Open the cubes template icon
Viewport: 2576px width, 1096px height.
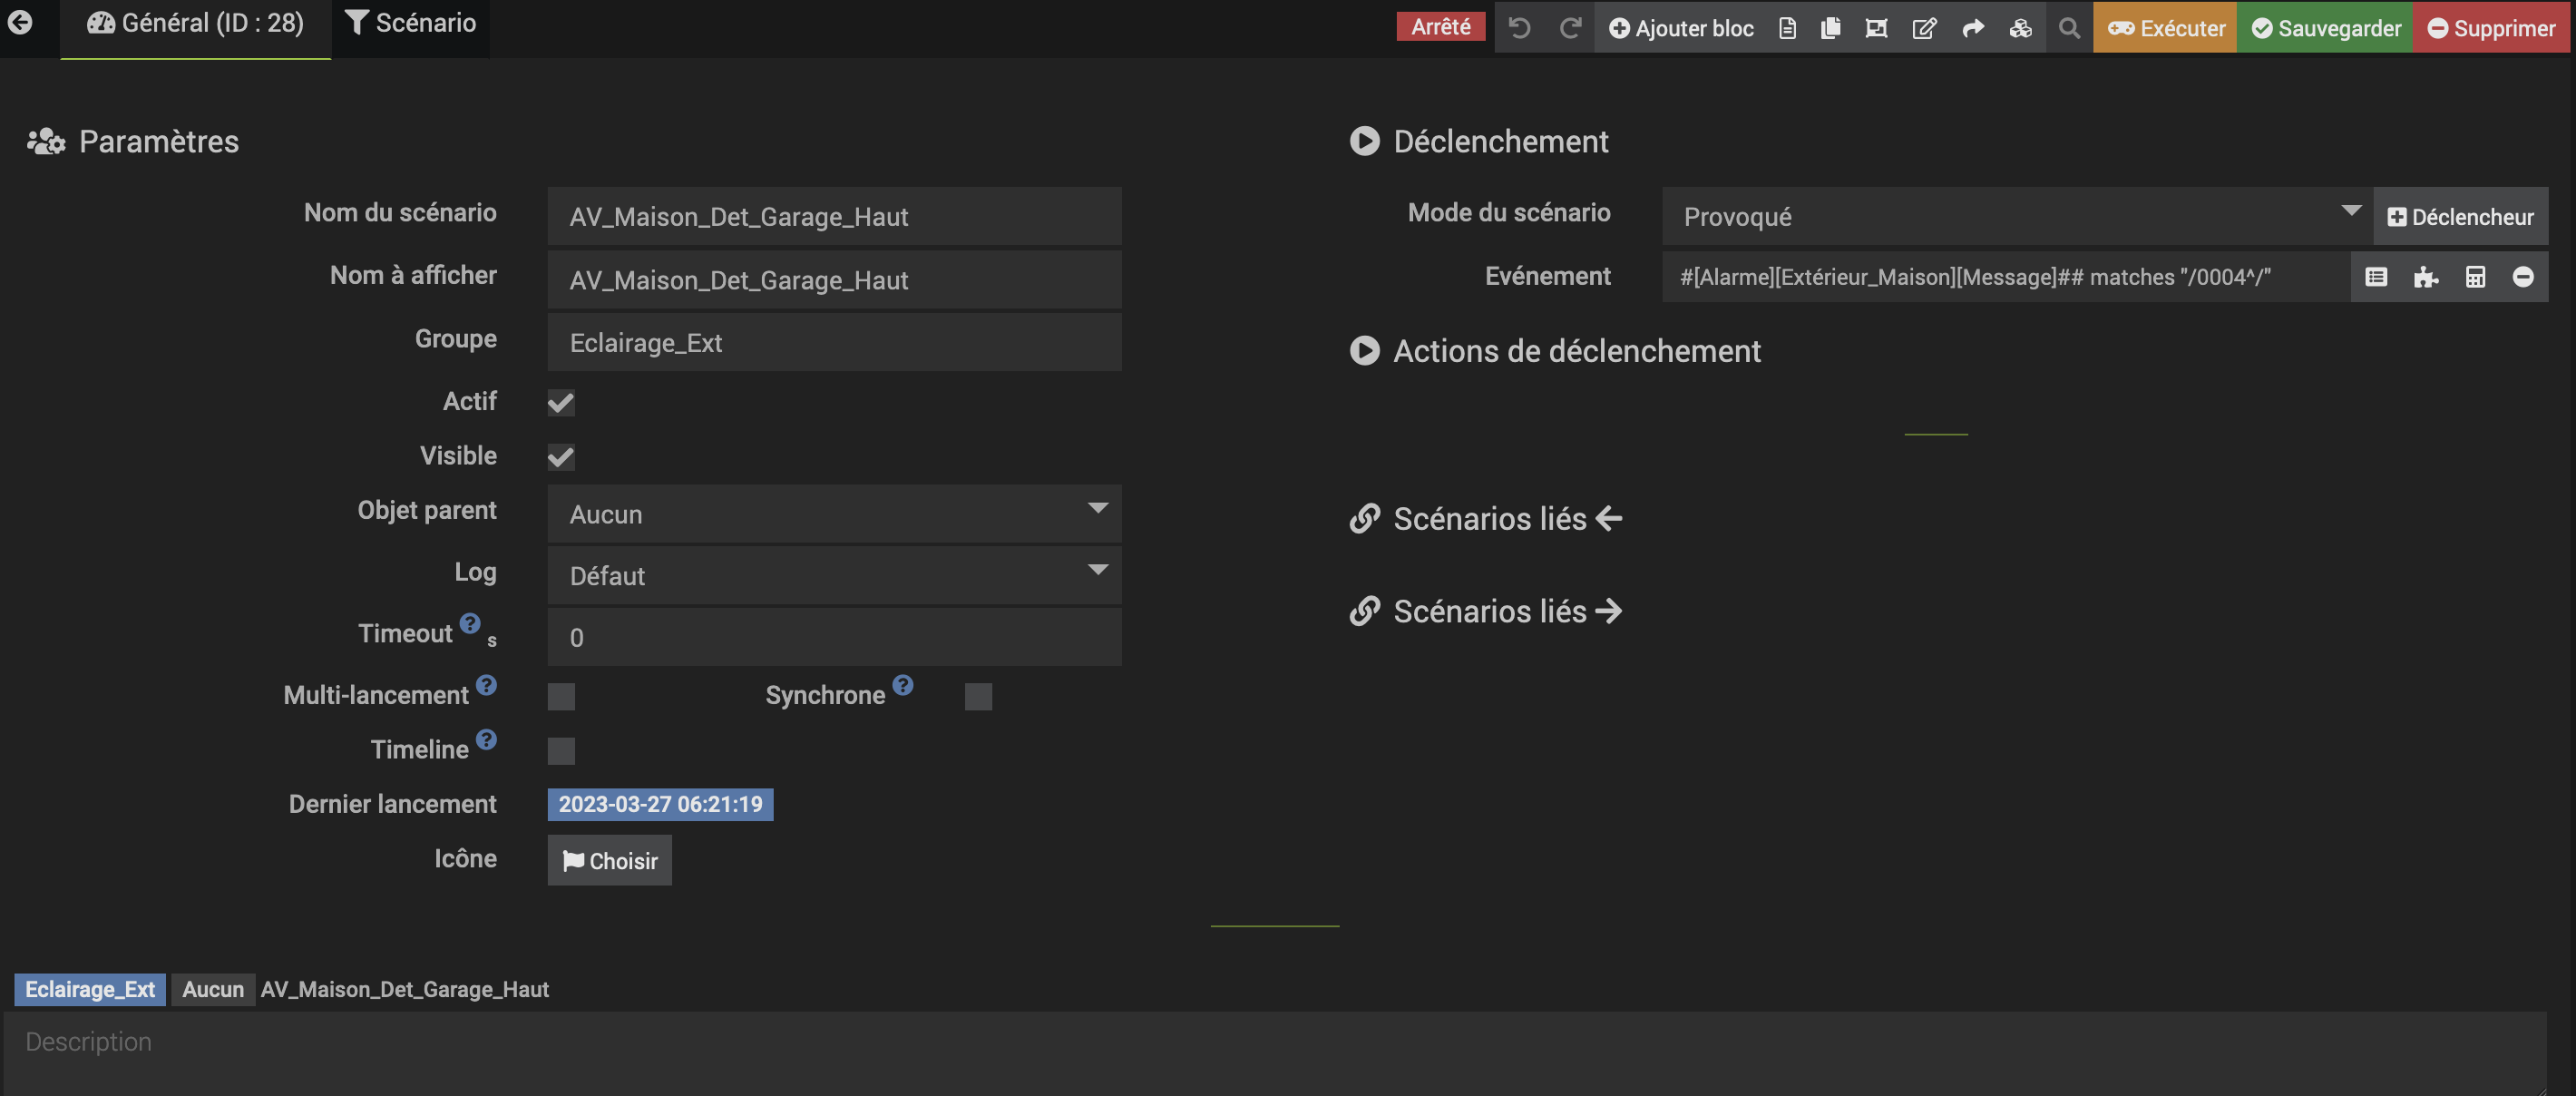pos(2020,28)
